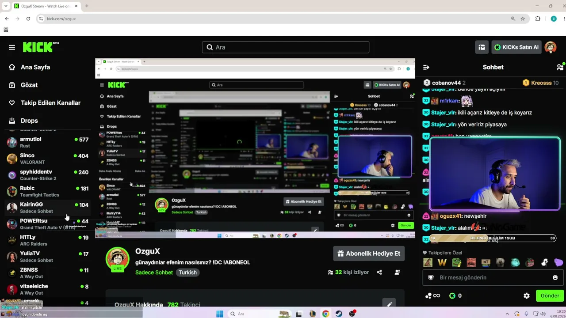Reload the kick.com page

(x=28, y=19)
